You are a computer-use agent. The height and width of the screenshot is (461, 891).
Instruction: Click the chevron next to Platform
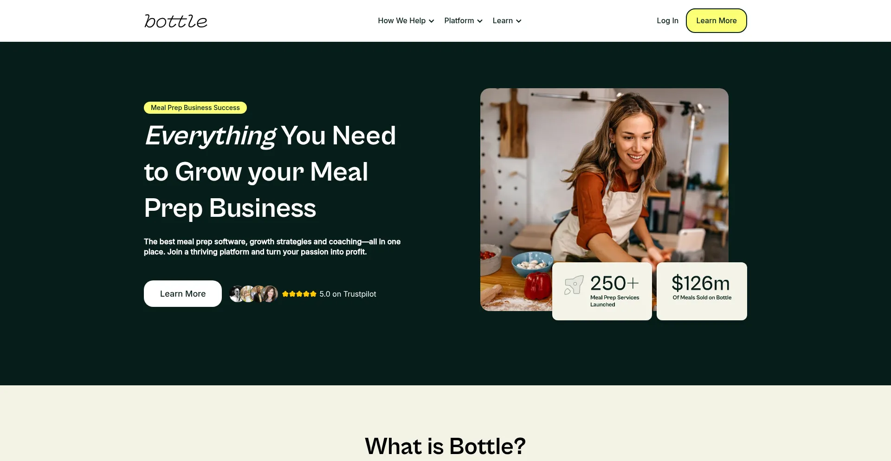pyautogui.click(x=480, y=21)
